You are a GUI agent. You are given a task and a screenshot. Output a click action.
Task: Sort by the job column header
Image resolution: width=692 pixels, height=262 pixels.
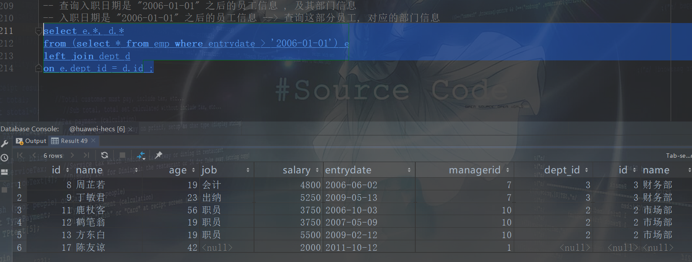click(226, 170)
